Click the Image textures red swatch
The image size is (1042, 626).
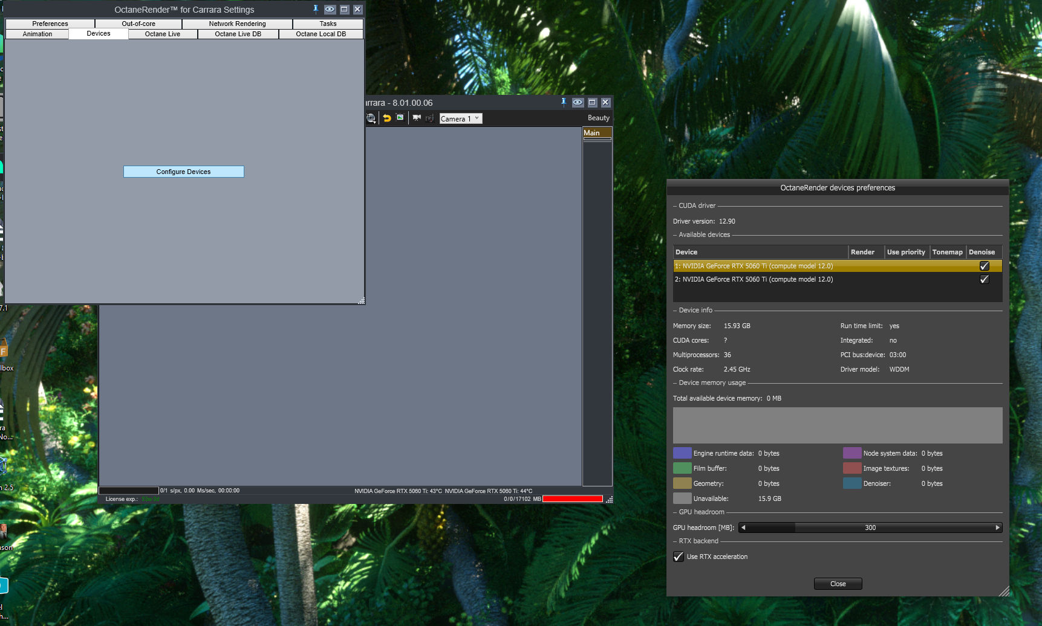coord(852,468)
